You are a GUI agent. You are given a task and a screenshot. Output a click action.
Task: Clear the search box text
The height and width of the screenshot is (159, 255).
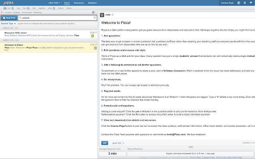pyautogui.click(x=95, y=17)
